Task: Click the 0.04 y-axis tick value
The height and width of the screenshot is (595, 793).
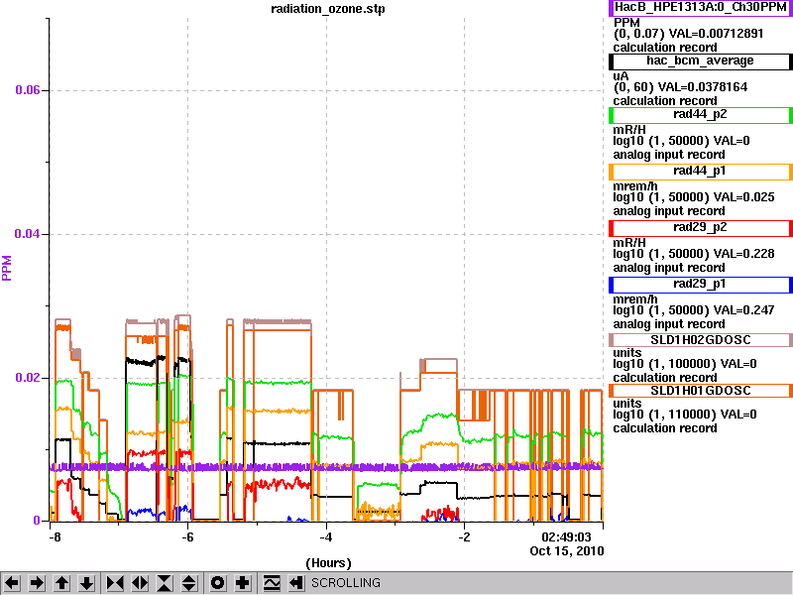Action: [28, 234]
